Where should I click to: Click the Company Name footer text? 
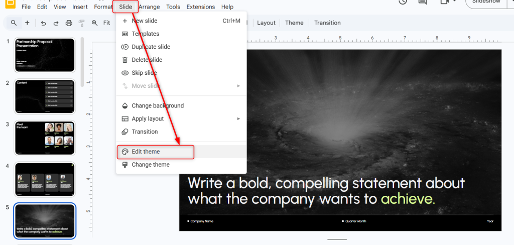(202, 221)
